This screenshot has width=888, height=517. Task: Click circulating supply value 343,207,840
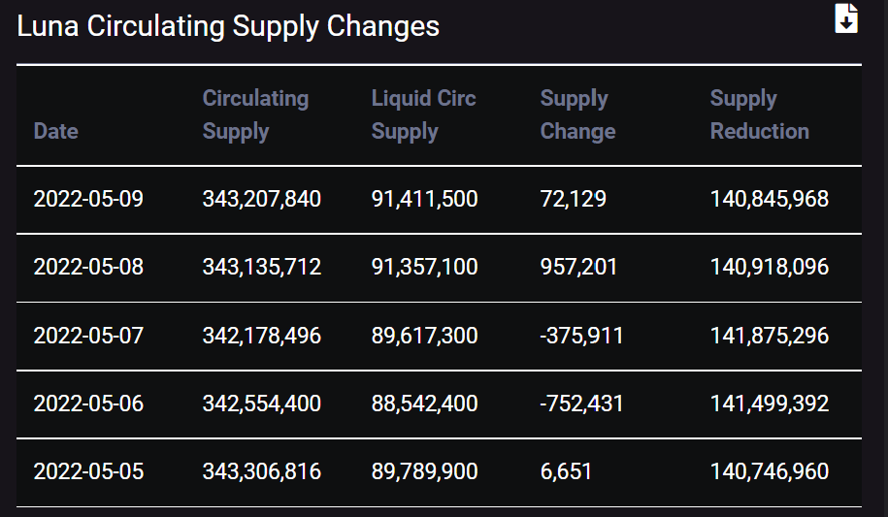[x=261, y=199]
